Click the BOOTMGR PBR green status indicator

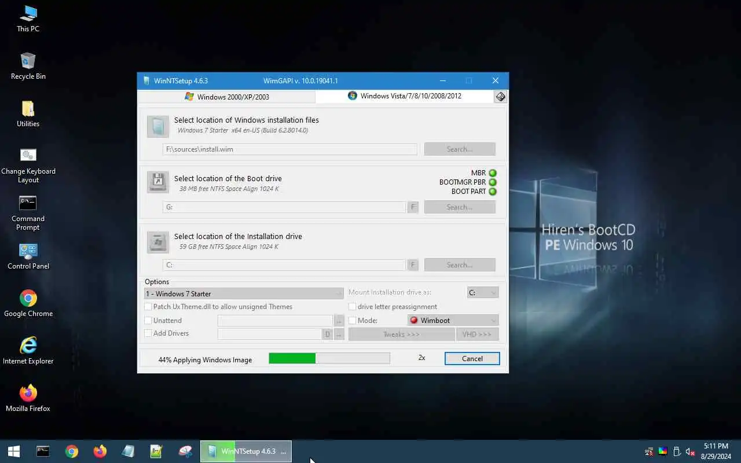coord(493,182)
